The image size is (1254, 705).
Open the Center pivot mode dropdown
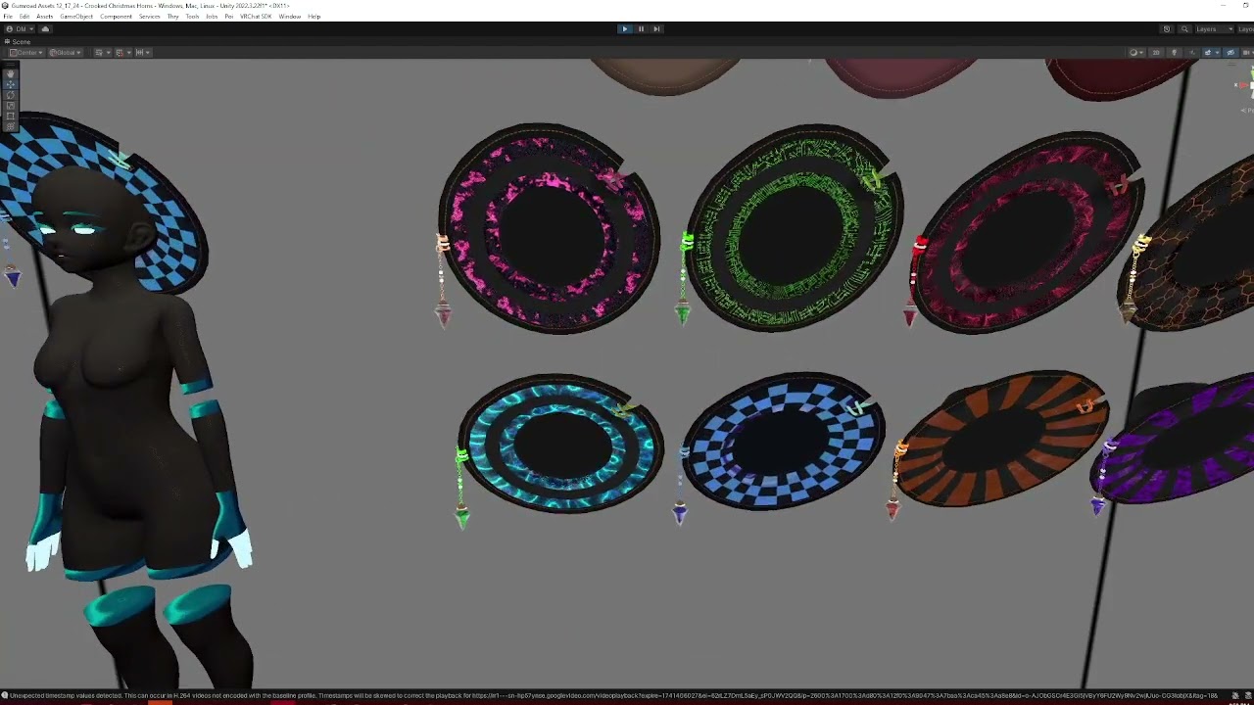point(26,53)
